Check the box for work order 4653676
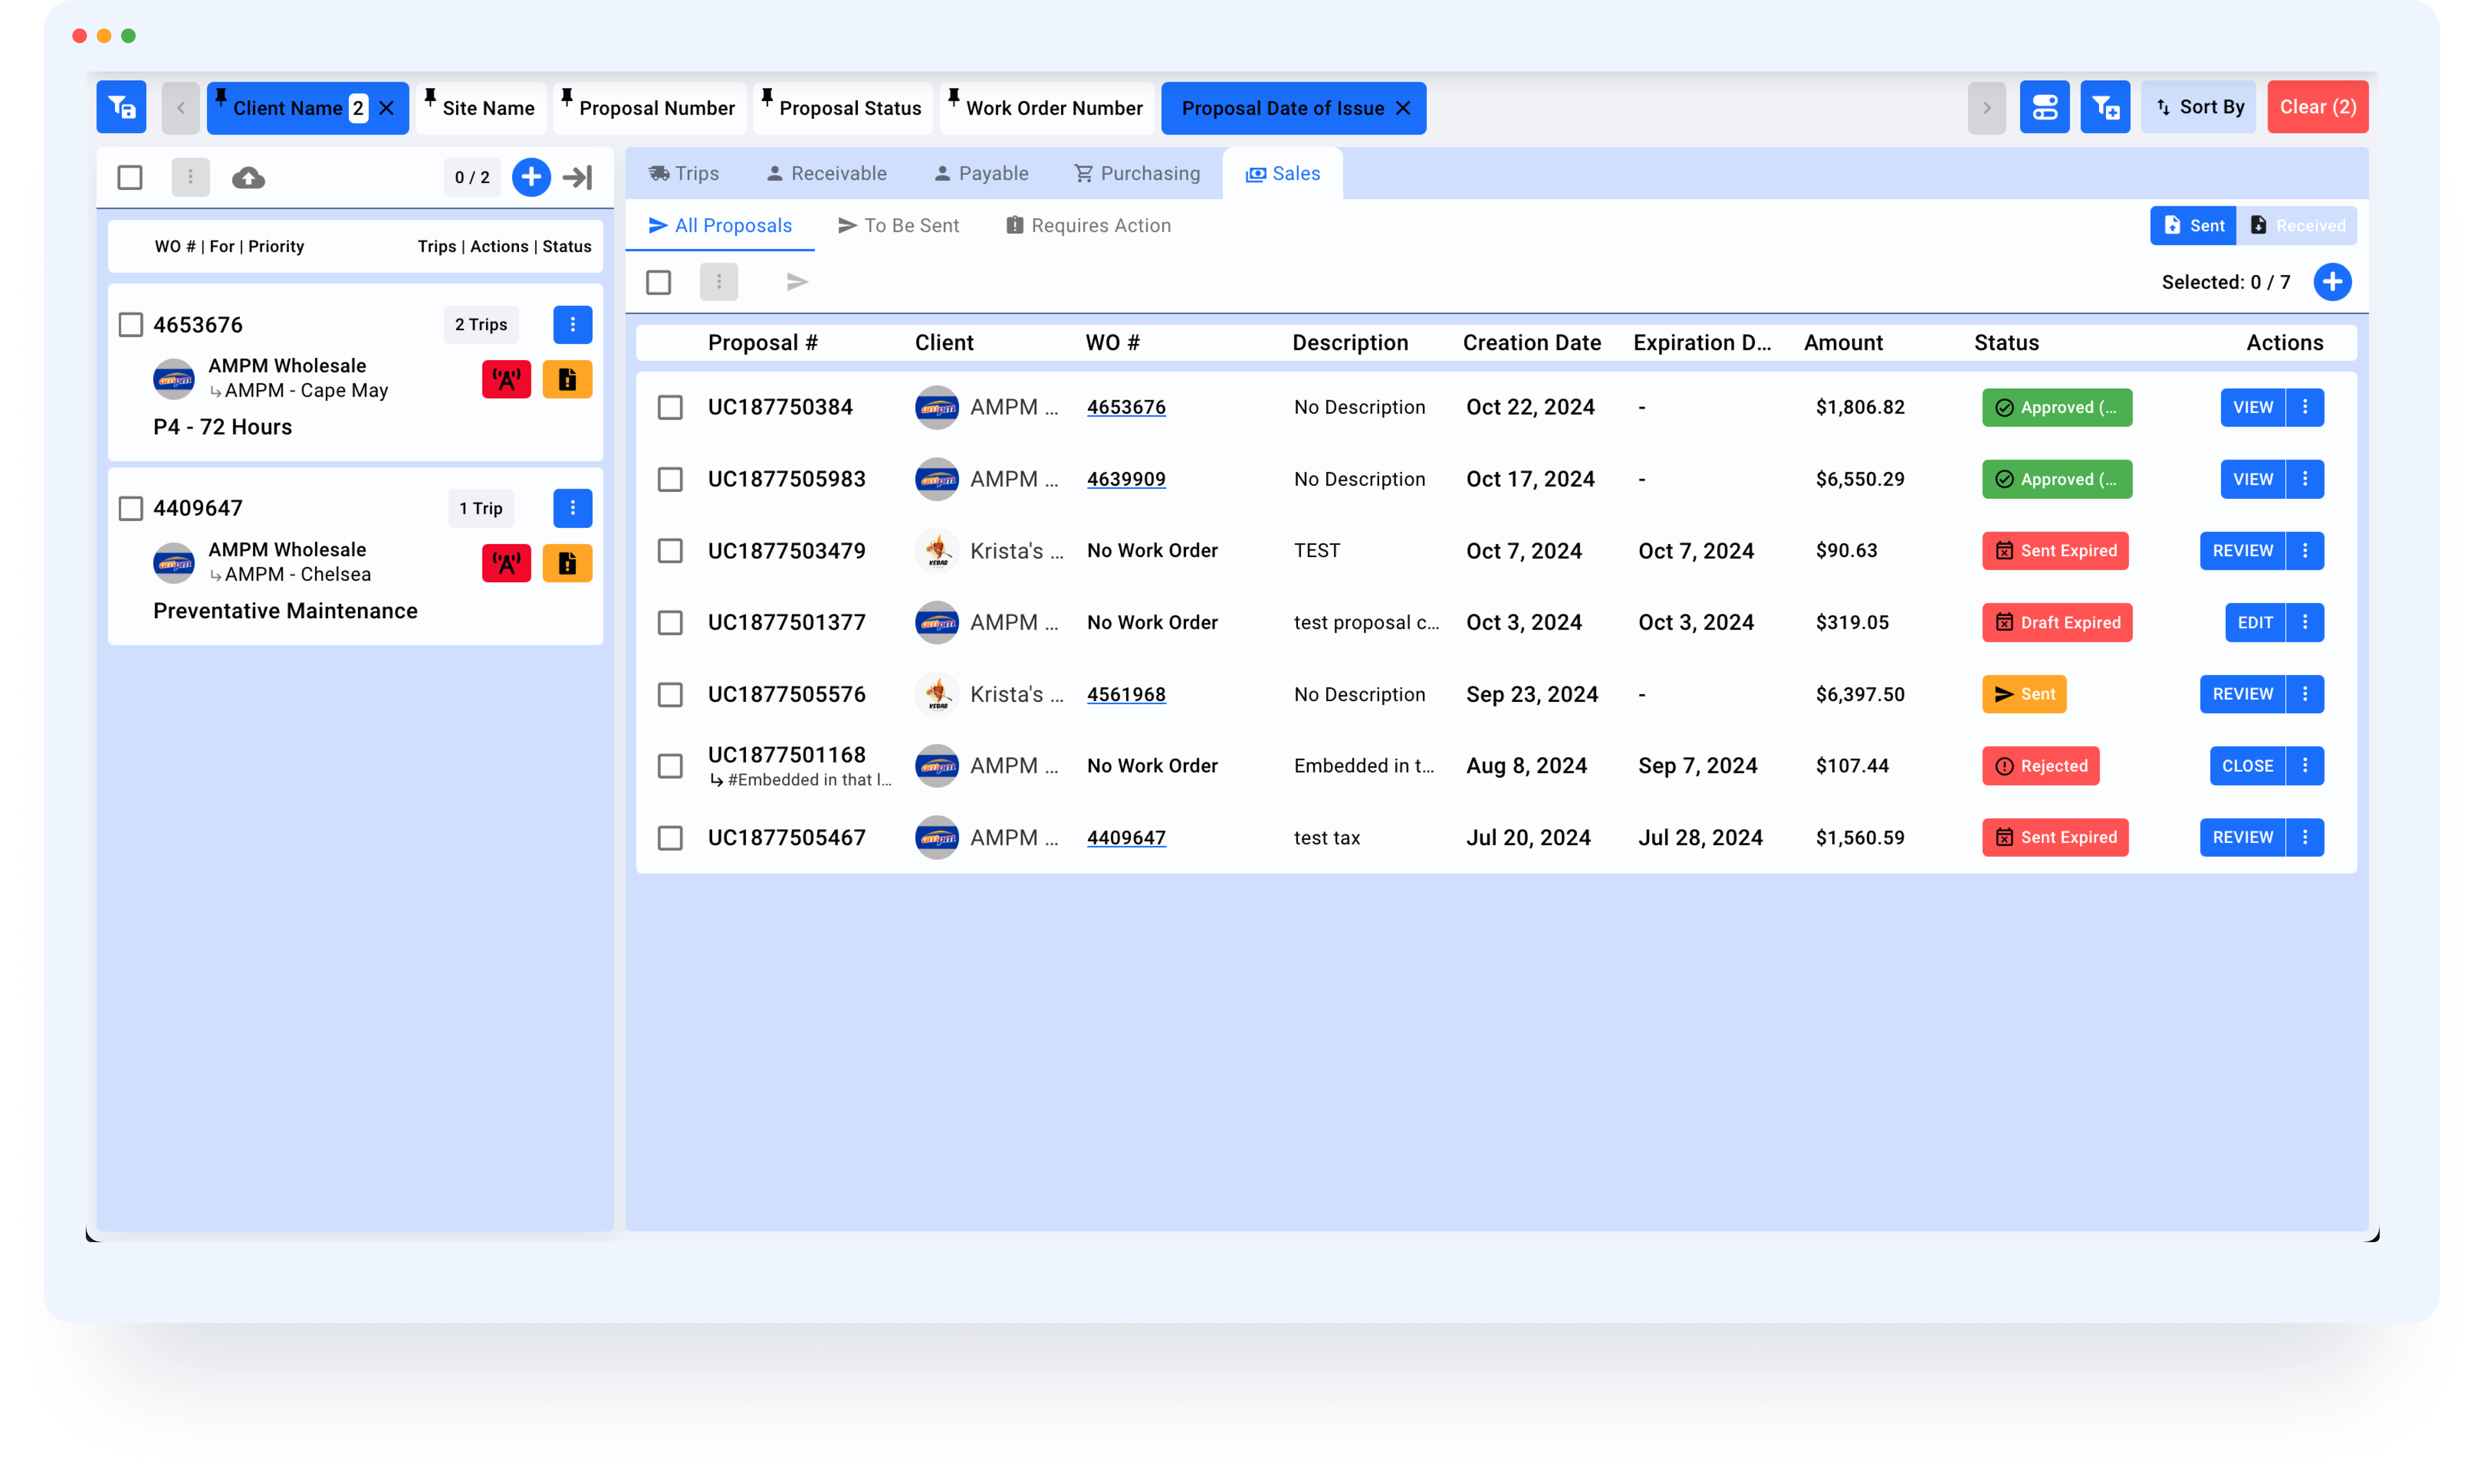 [131, 325]
